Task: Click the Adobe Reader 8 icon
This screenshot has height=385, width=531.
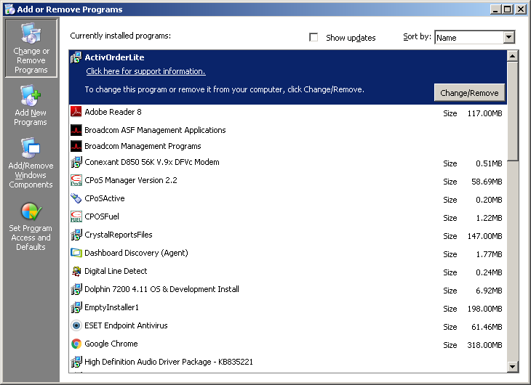Action: click(x=76, y=111)
